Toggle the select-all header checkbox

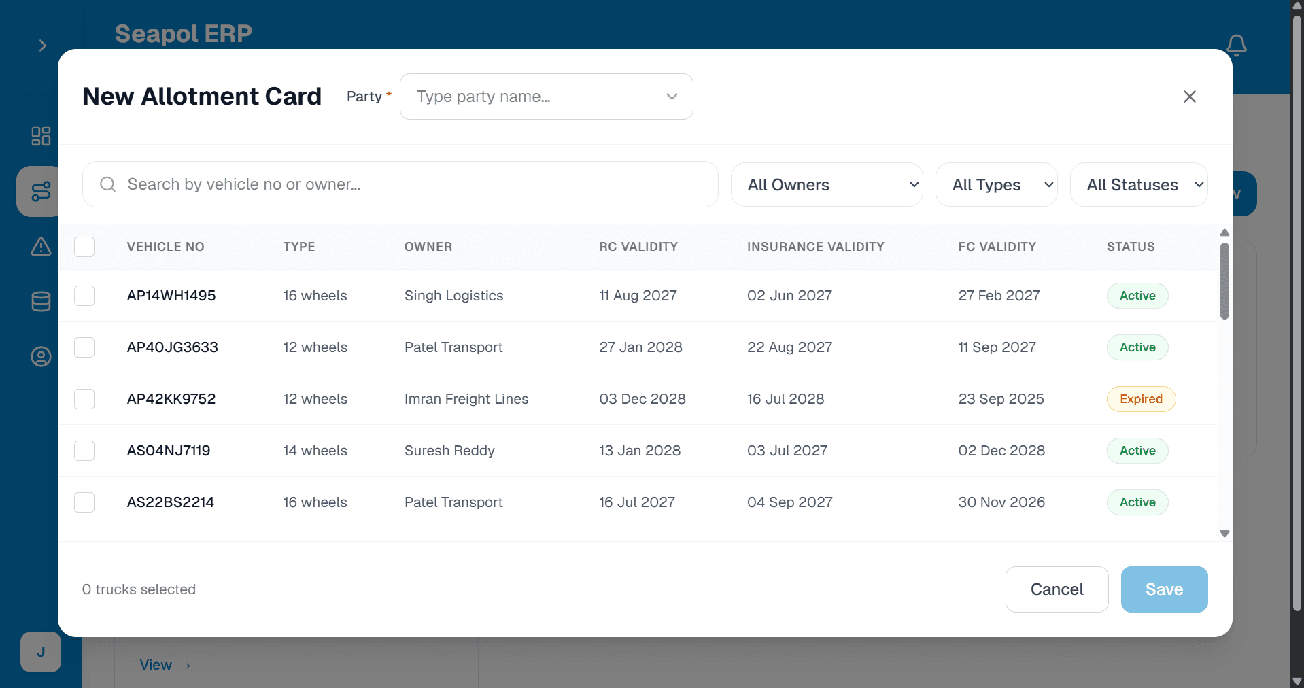84,247
